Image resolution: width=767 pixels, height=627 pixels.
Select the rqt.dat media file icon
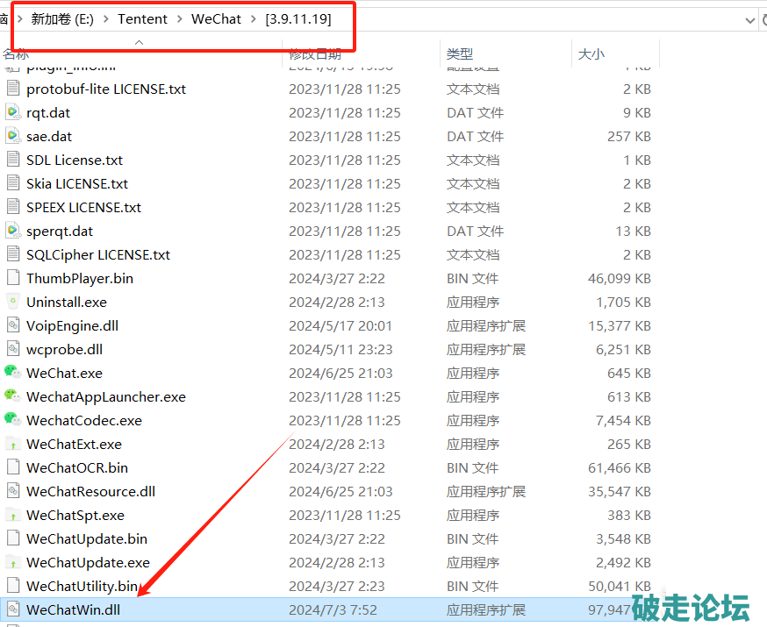(12, 112)
